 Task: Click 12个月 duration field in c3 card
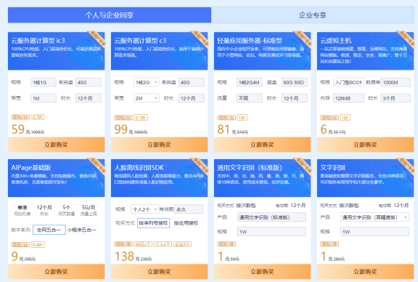click(192, 98)
